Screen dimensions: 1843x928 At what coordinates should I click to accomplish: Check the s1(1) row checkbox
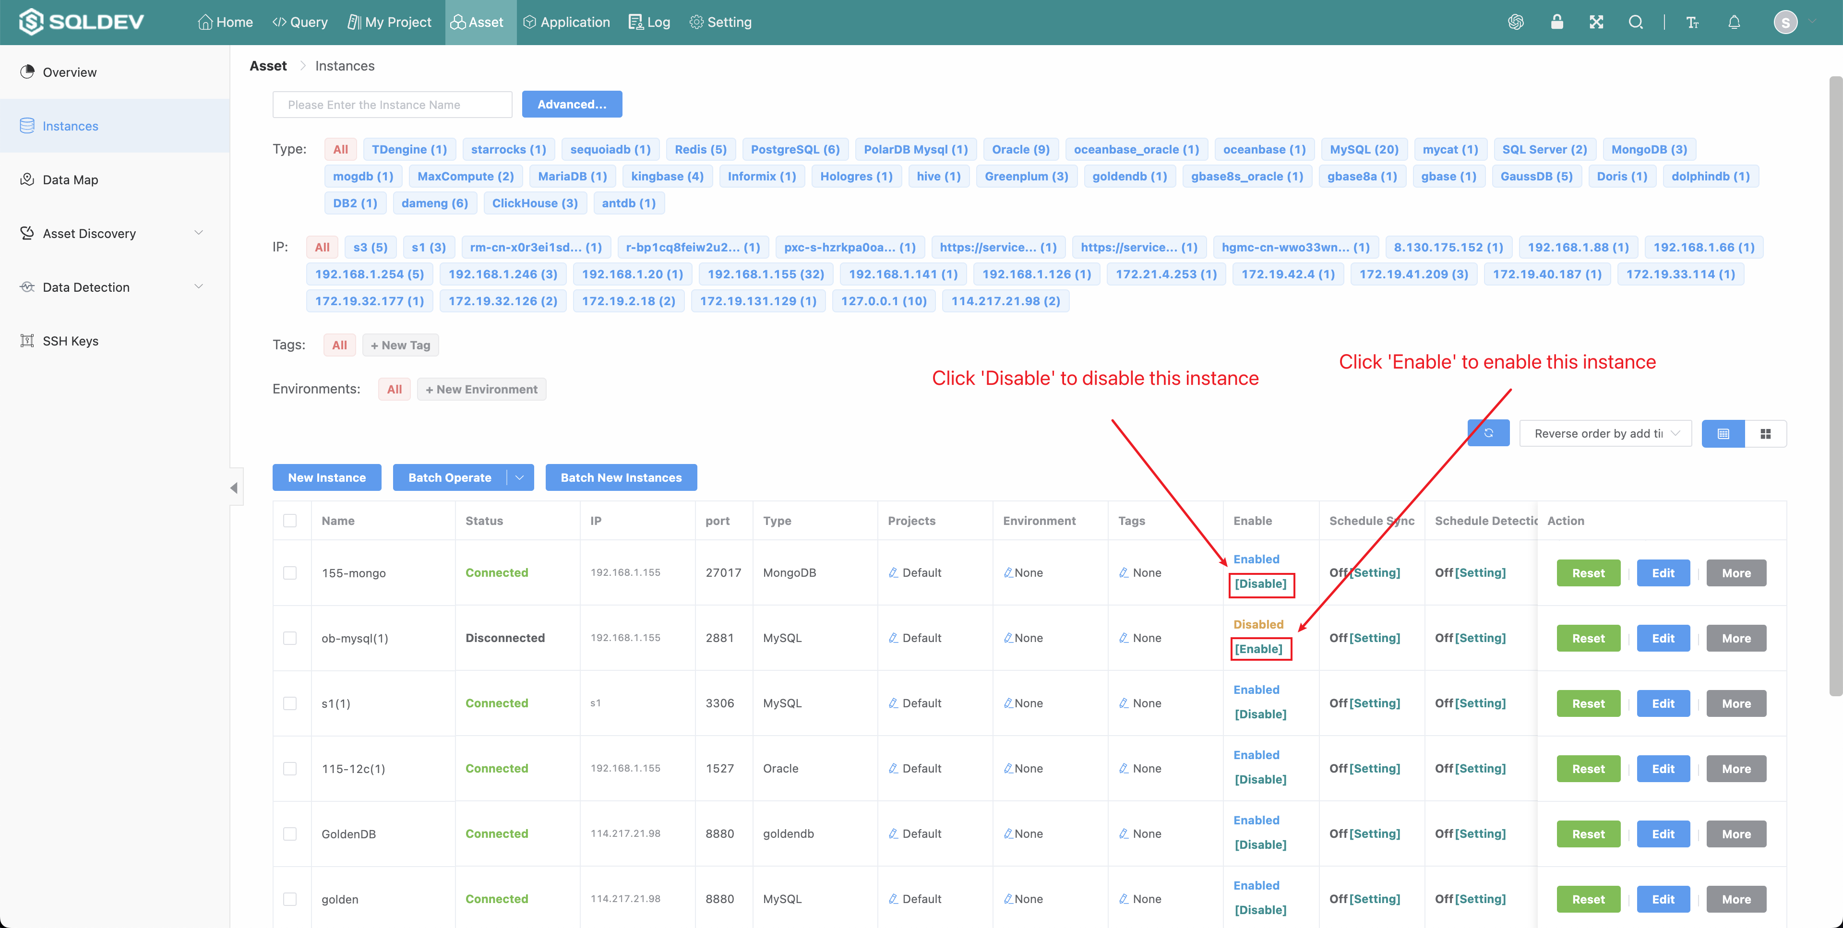click(x=290, y=702)
